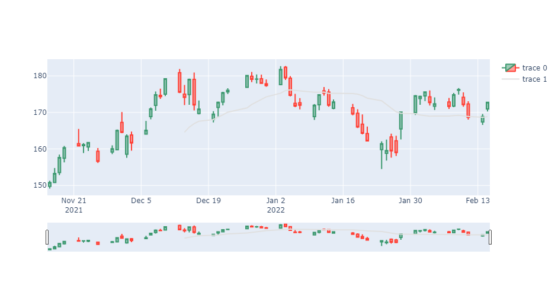Click the Jan 2 x-axis label
Viewport: 558px width, 299px height.
[x=276, y=201]
